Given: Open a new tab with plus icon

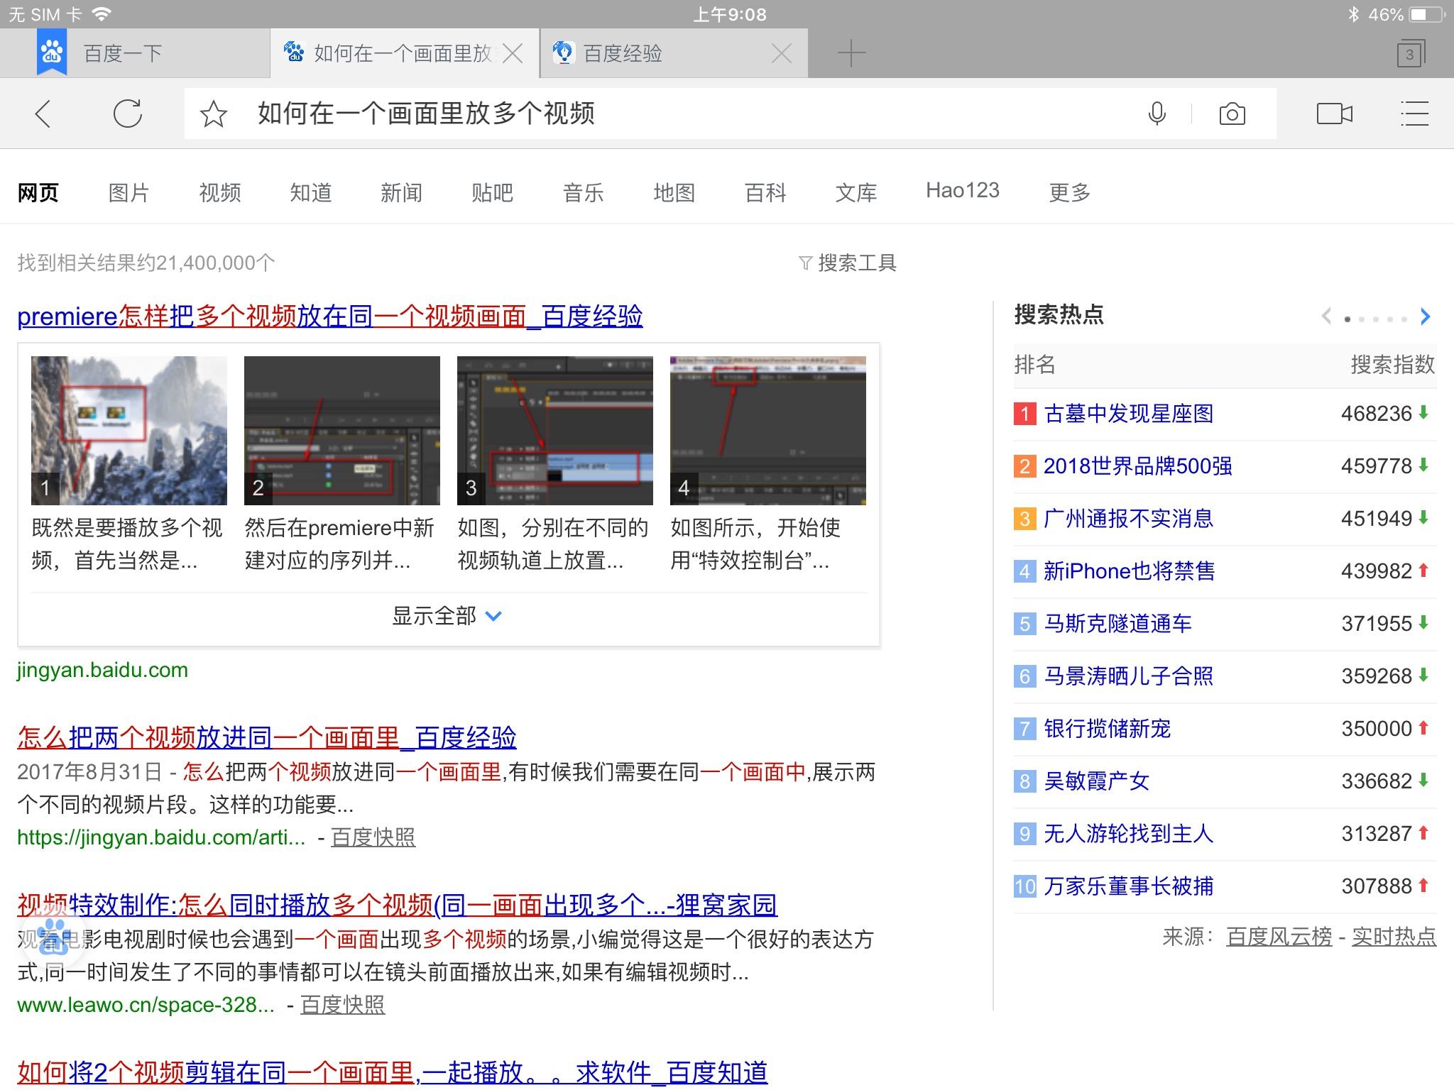Looking at the screenshot, I should [851, 53].
